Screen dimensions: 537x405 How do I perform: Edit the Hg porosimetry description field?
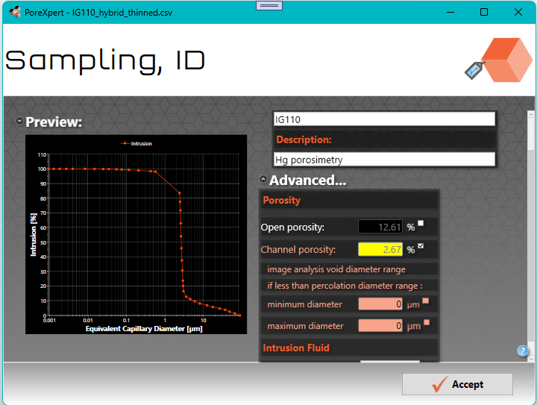[x=384, y=160]
